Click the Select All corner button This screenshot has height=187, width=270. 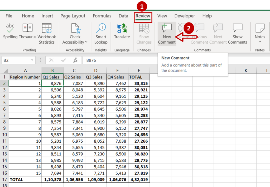[x=6, y=70]
